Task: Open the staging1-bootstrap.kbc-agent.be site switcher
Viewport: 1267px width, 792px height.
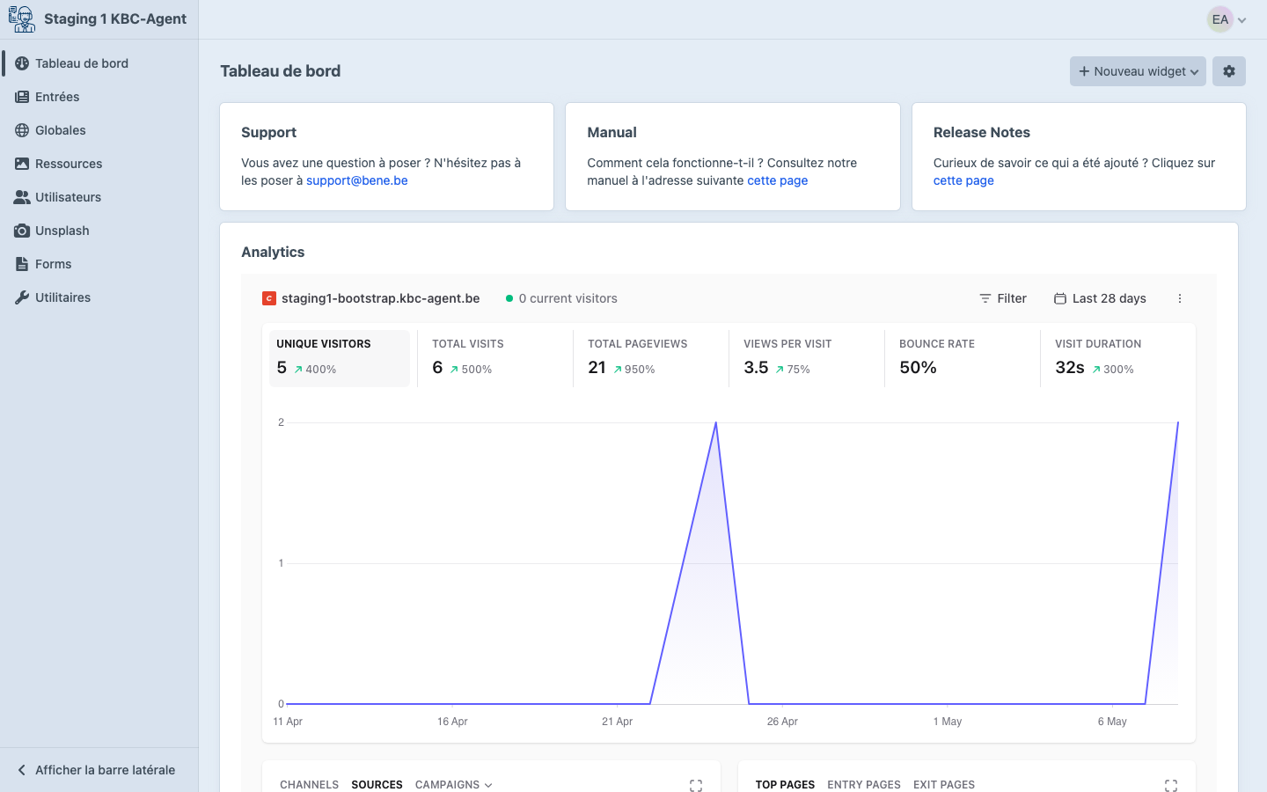Action: click(x=371, y=298)
